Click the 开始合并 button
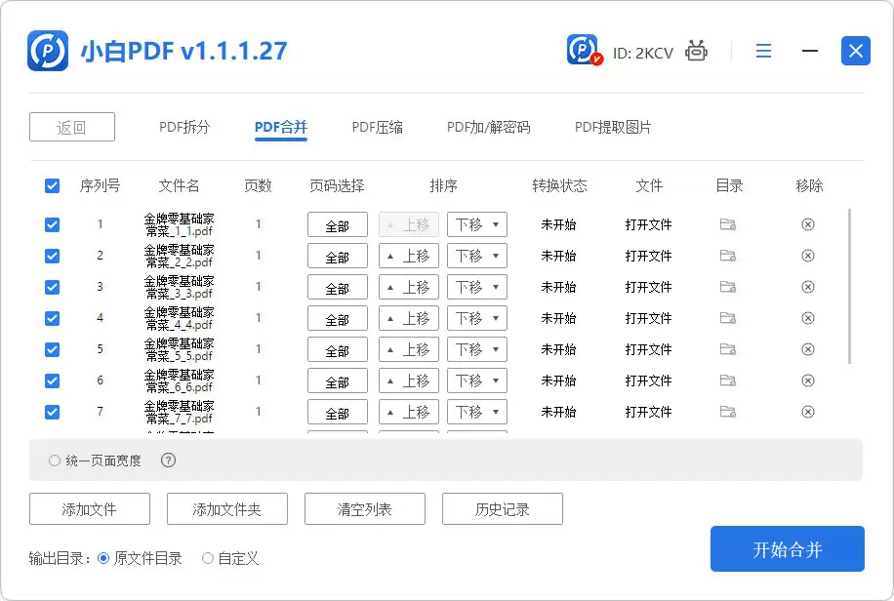 coord(787,548)
